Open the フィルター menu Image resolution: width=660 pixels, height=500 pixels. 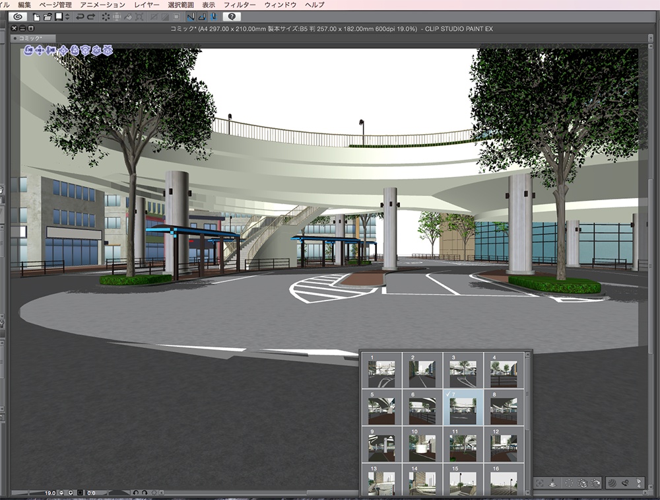tap(240, 5)
